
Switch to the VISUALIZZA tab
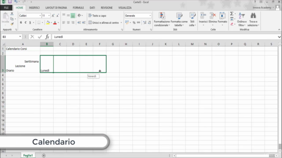(125, 8)
